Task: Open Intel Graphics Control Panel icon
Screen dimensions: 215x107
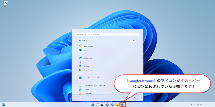Action: pyautogui.click(x=80, y=78)
